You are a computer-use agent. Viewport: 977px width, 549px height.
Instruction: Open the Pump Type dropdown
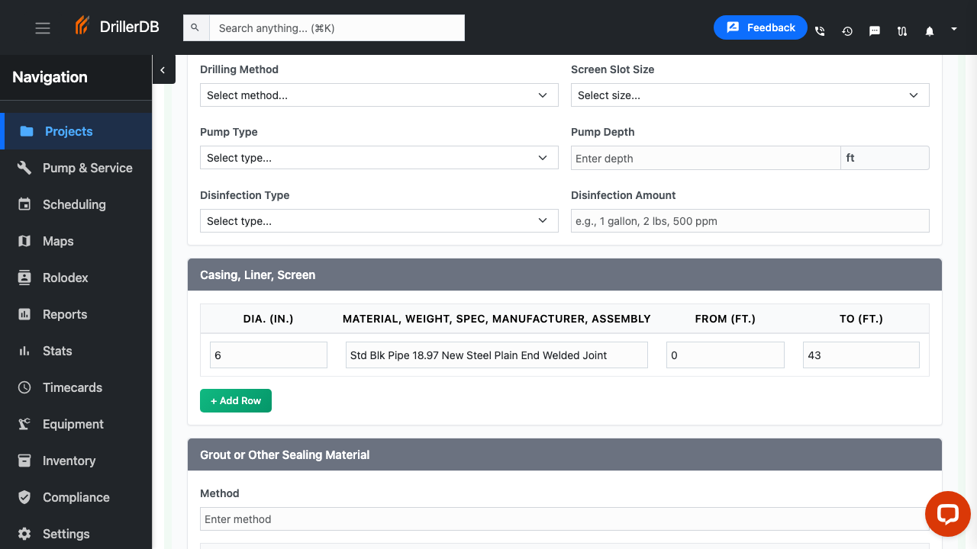click(379, 158)
